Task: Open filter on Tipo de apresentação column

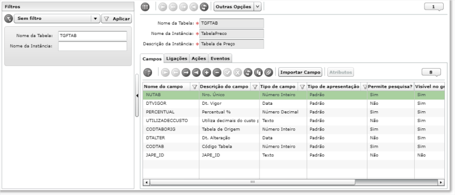Action: tap(364, 87)
